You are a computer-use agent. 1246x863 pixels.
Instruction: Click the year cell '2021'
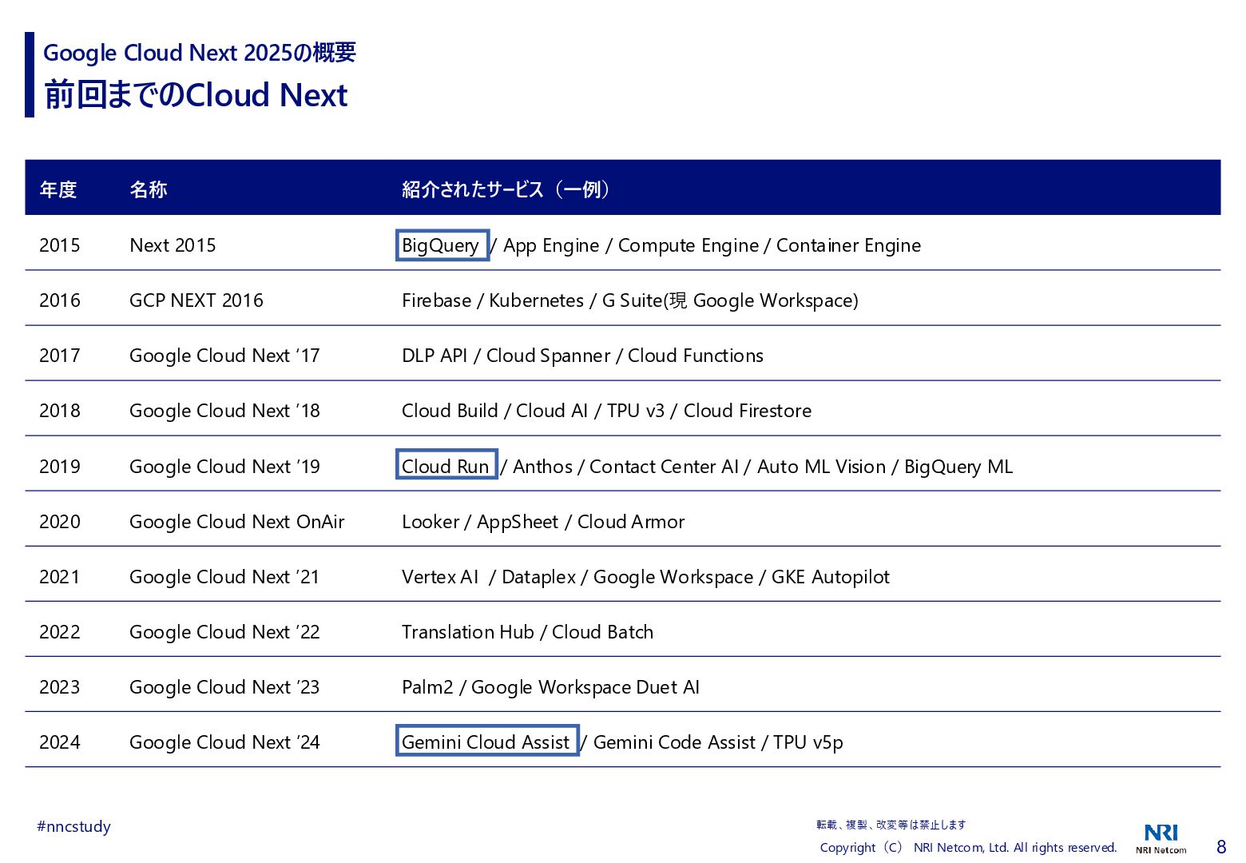coord(60,577)
